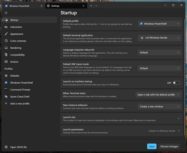Click the PowerShell icon on the first tab
Viewport: 187px width, 153px height.
(x=6, y=6)
